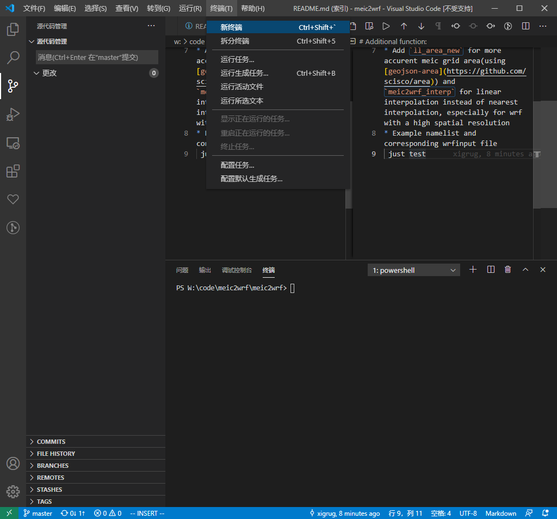Toggle whitespace paragraph mark icon
The image size is (557, 519).
point(438,26)
